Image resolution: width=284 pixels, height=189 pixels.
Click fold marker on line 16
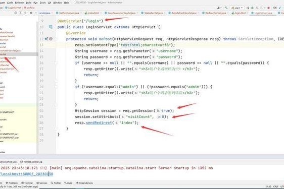click(56, 63)
